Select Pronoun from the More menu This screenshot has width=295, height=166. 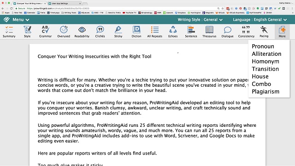pyautogui.click(x=263, y=46)
